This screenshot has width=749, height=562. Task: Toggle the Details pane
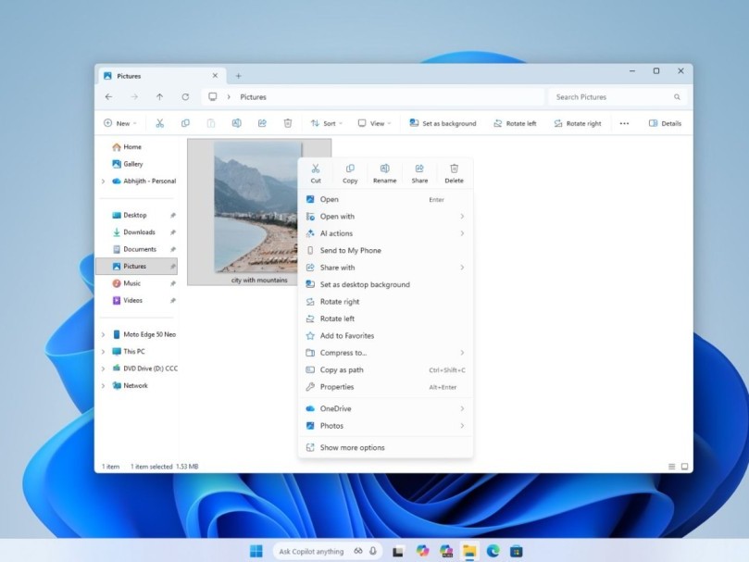[665, 123]
